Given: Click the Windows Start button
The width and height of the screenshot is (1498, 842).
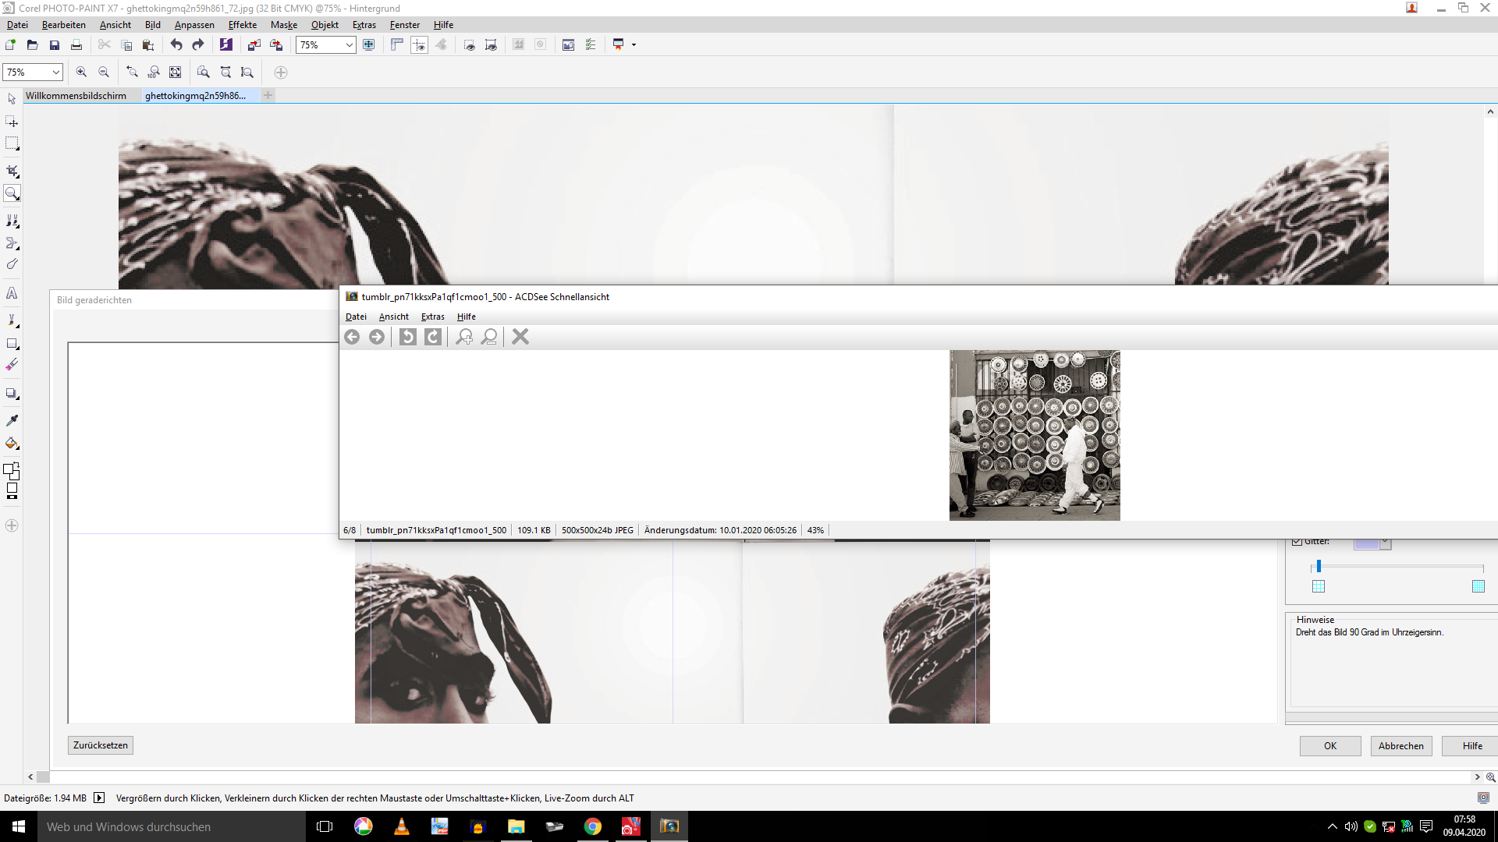Looking at the screenshot, I should pos(19,826).
